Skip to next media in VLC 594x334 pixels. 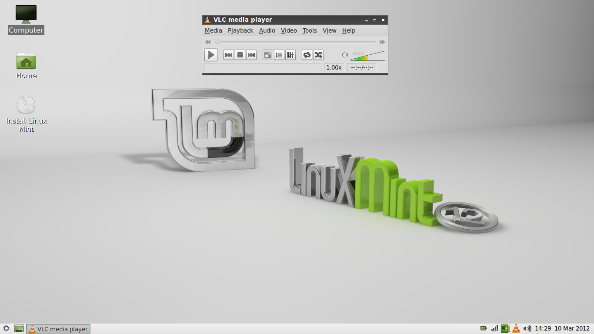[x=251, y=55]
